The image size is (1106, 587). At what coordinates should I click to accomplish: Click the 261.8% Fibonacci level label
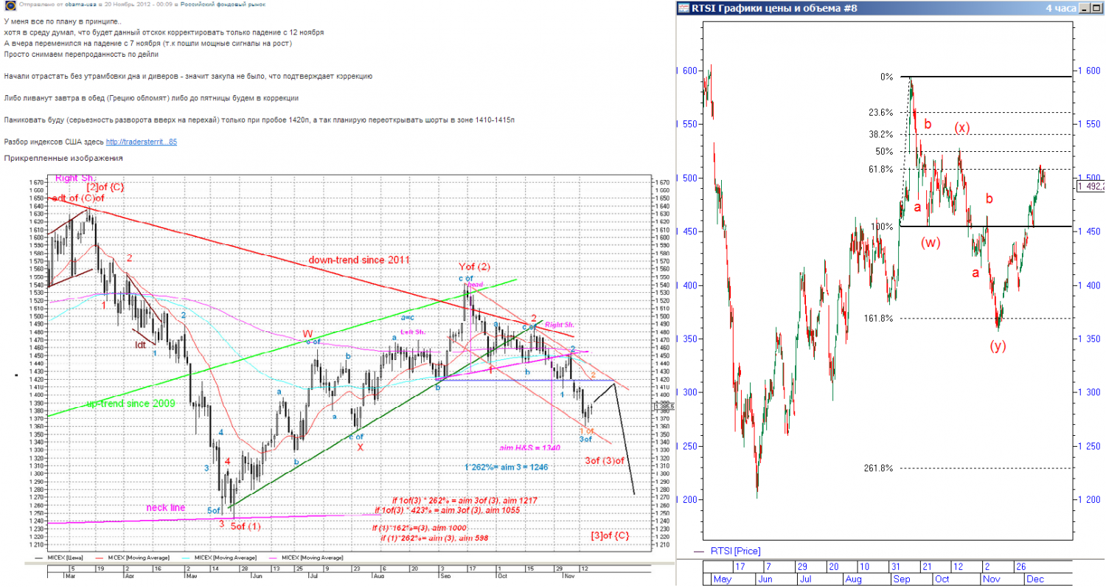(879, 468)
